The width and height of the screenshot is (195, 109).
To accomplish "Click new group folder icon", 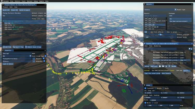I will pos(160,66).
